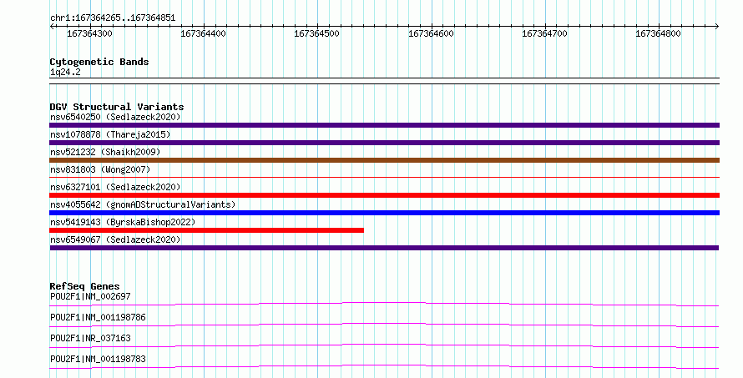
Task: Click the blue nsv4055642 variant bar
Action: point(384,213)
